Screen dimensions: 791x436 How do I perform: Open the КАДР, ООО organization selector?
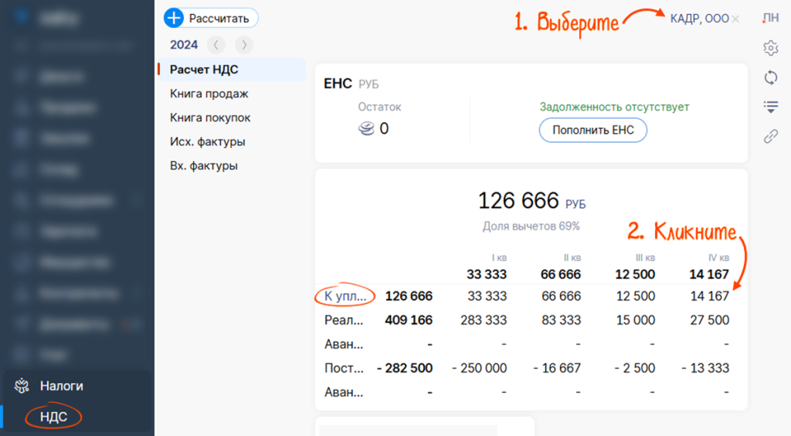coord(700,19)
